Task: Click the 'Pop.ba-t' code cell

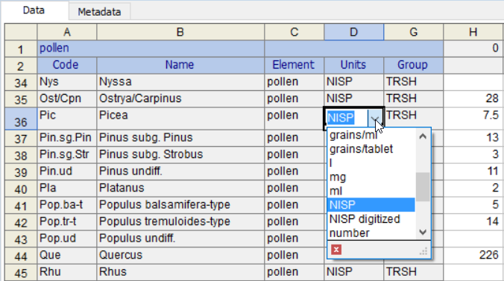Action: 67,206
